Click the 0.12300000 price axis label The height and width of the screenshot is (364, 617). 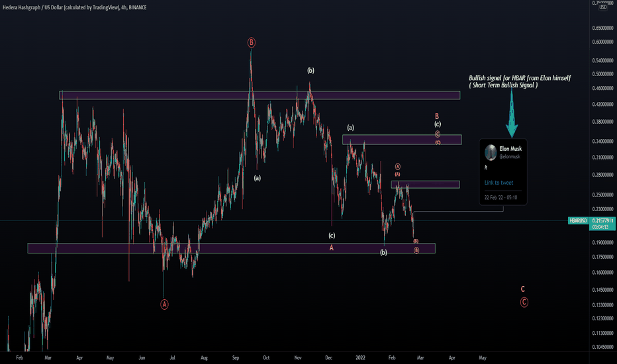(602, 318)
